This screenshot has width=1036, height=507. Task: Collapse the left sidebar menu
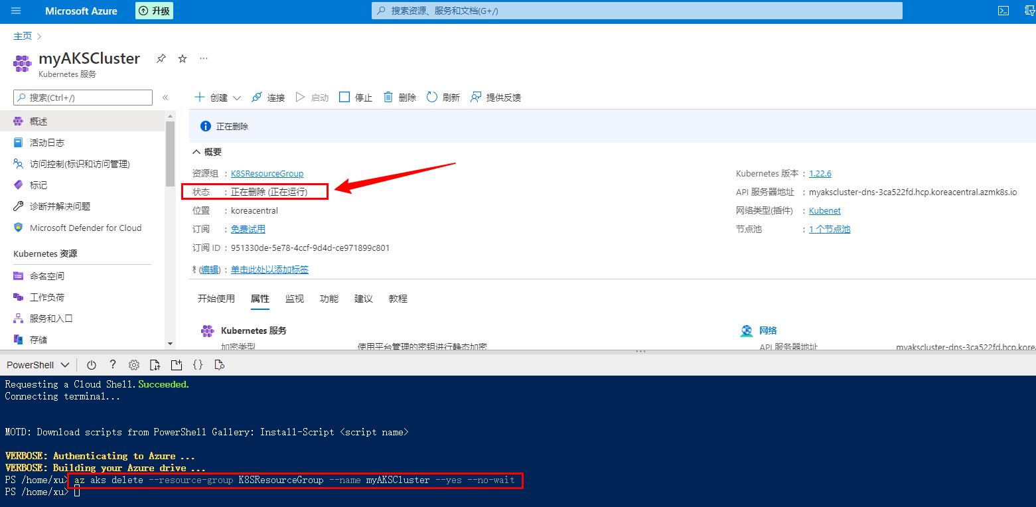(165, 98)
